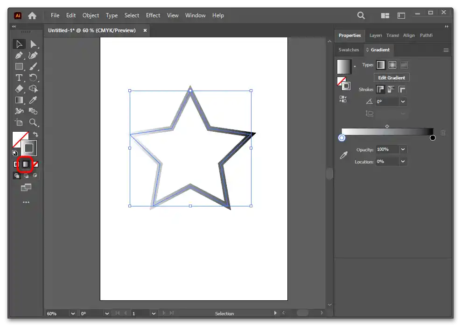This screenshot has height=326, width=461.
Task: Click the Location percentage input field
Action: [386, 161]
